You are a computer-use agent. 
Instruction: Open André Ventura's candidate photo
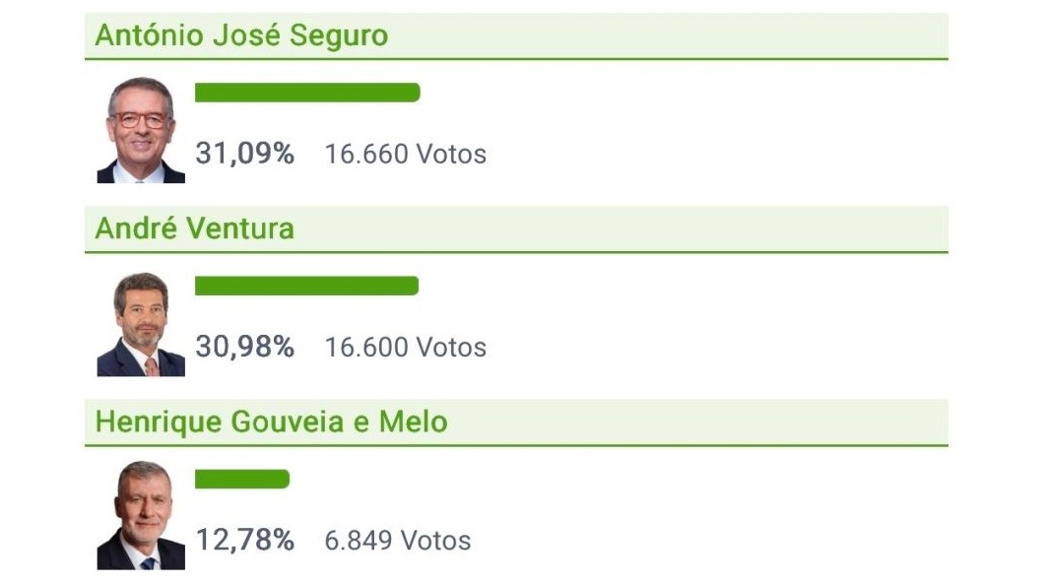coord(141,324)
